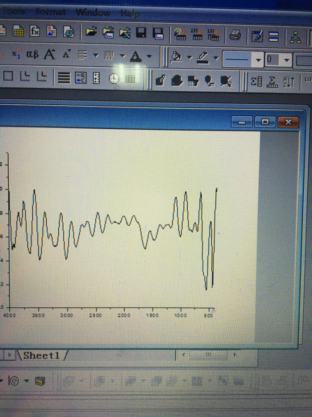This screenshot has height=417, width=312.
Task: Open the line style dropdown
Action: (258, 60)
